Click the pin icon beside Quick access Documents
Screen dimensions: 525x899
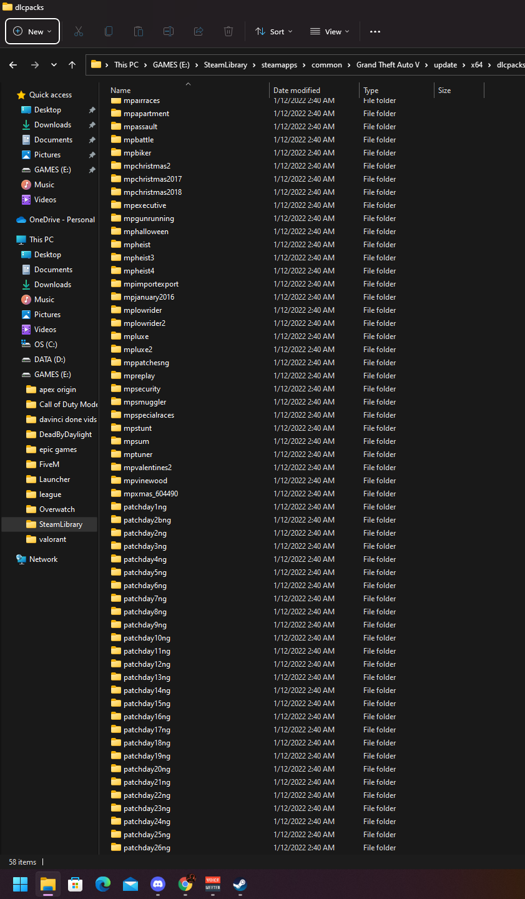[x=92, y=140]
